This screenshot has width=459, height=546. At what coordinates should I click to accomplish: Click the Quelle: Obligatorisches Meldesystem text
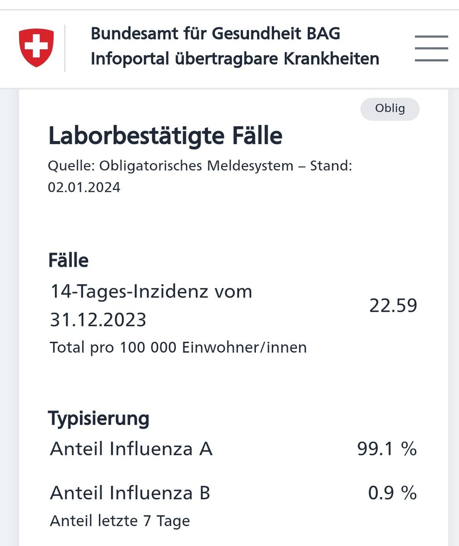click(x=170, y=166)
